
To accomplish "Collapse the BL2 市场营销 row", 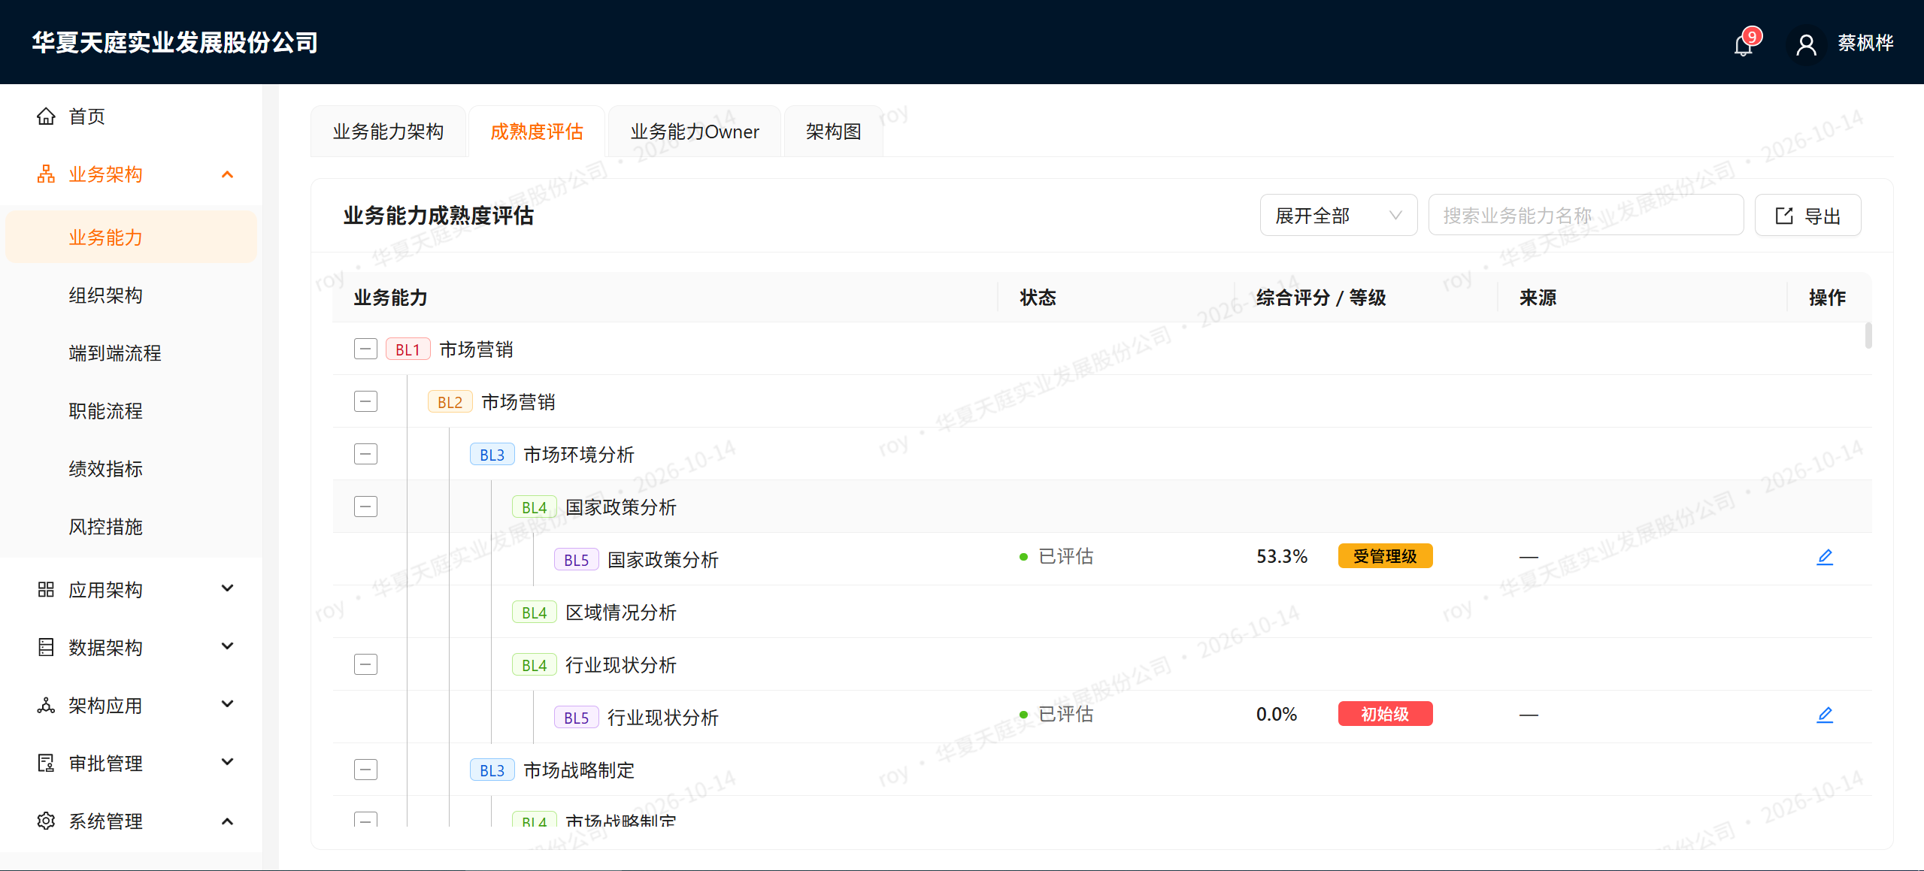I will 365,401.
